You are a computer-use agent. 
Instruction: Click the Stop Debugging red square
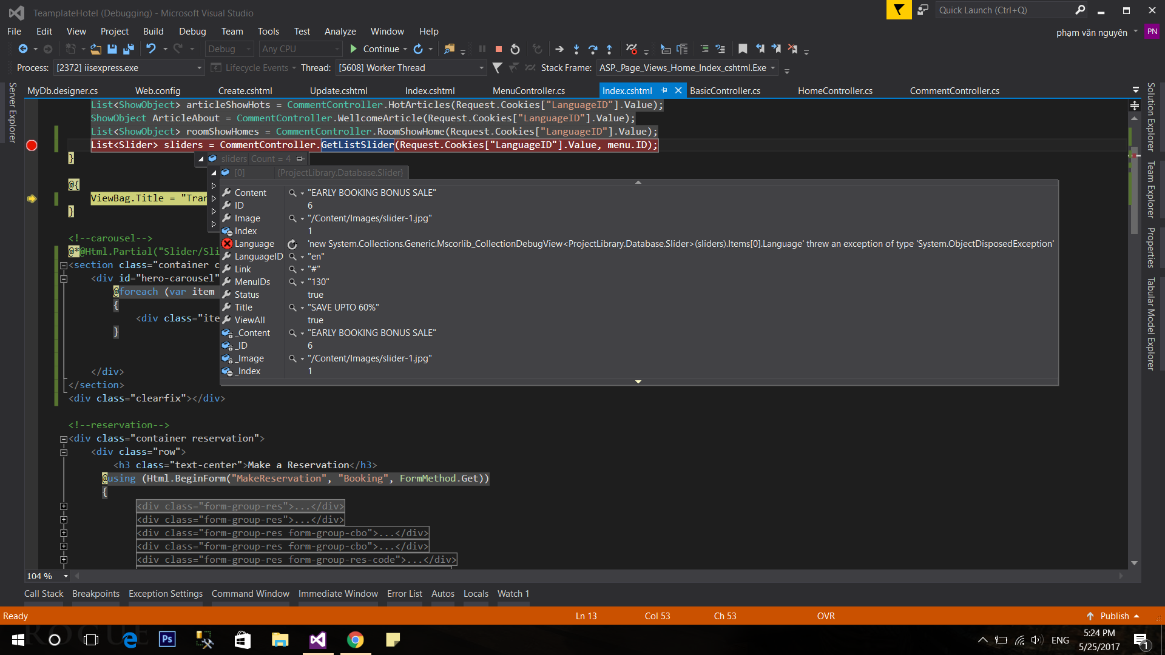[x=499, y=49]
